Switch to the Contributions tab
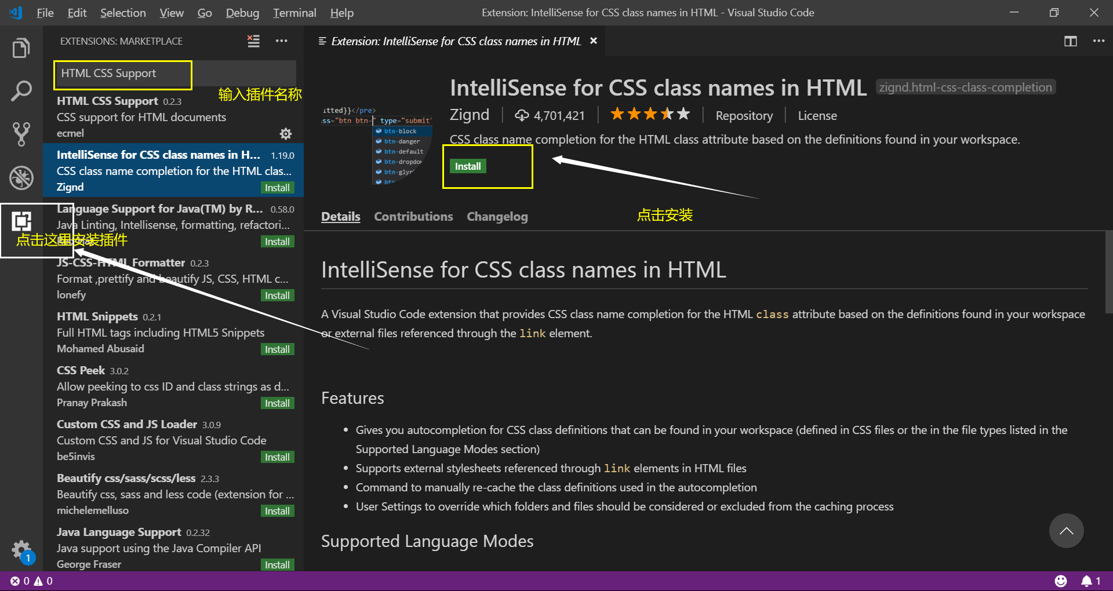The image size is (1113, 591). [x=413, y=216]
